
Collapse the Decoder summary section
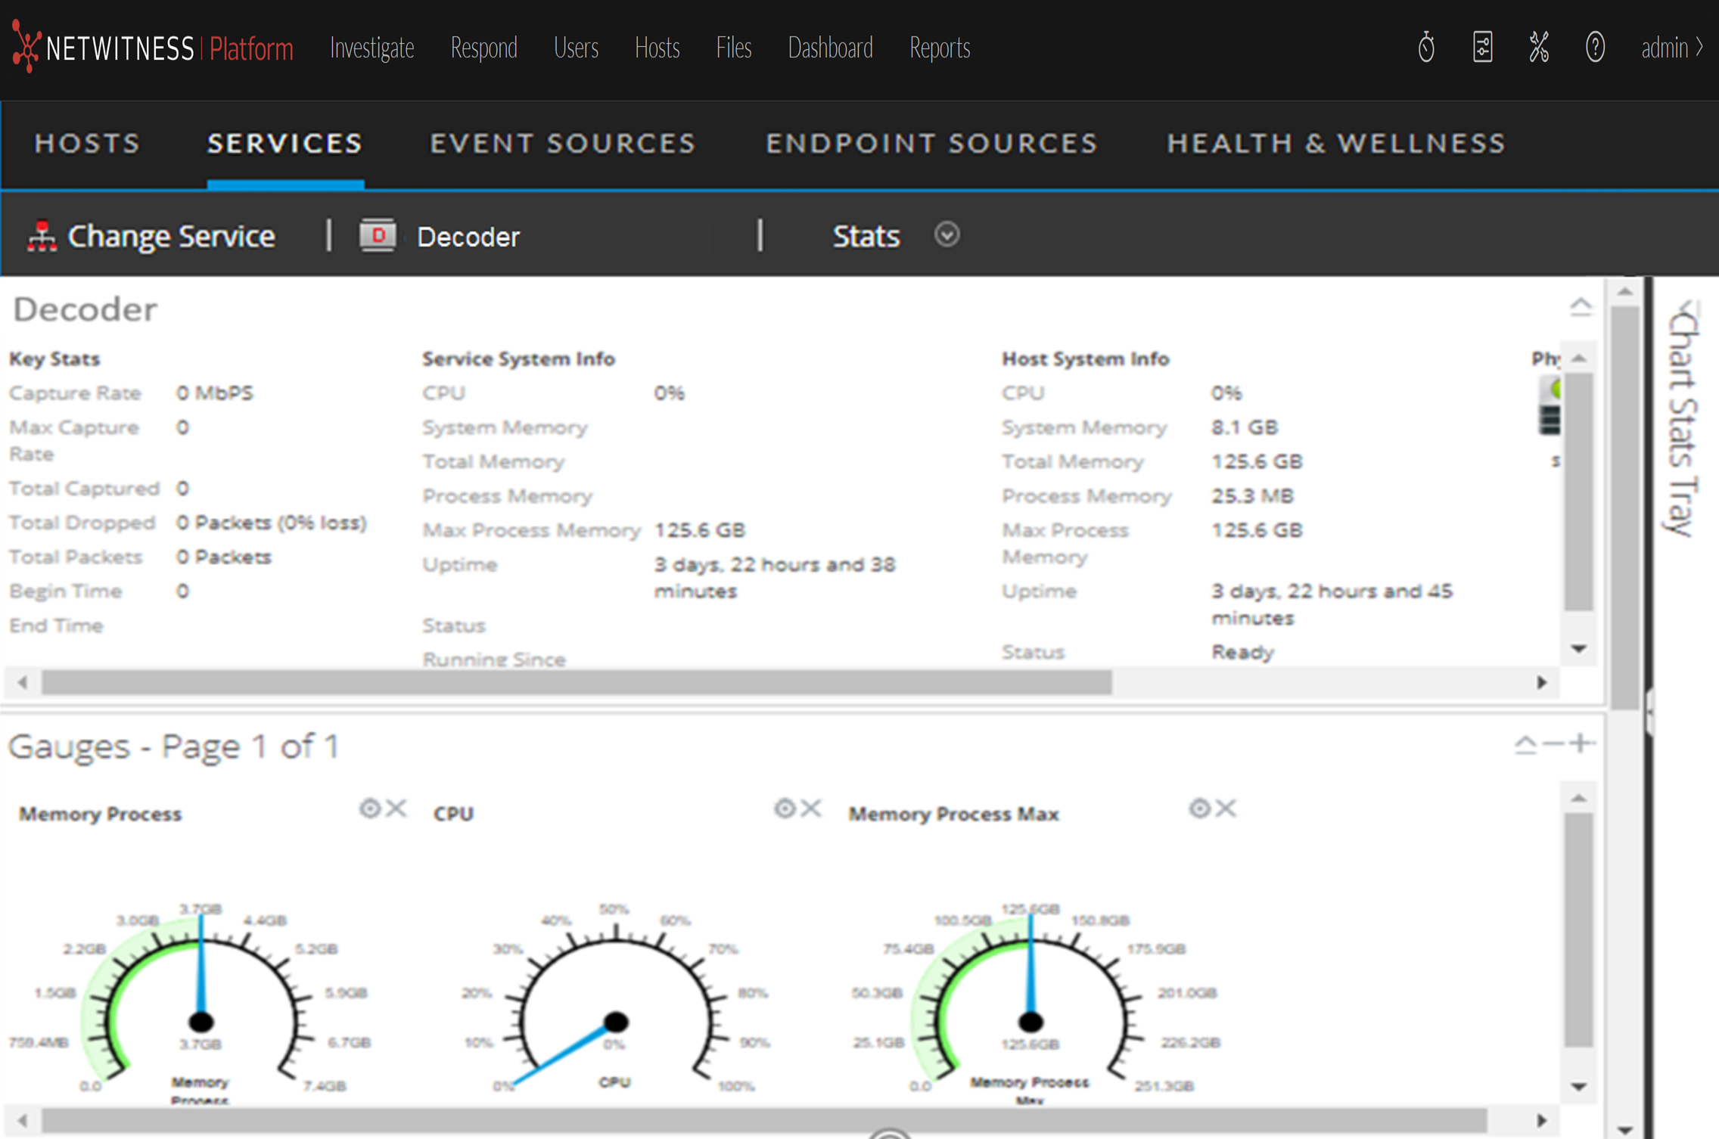[x=1581, y=307]
